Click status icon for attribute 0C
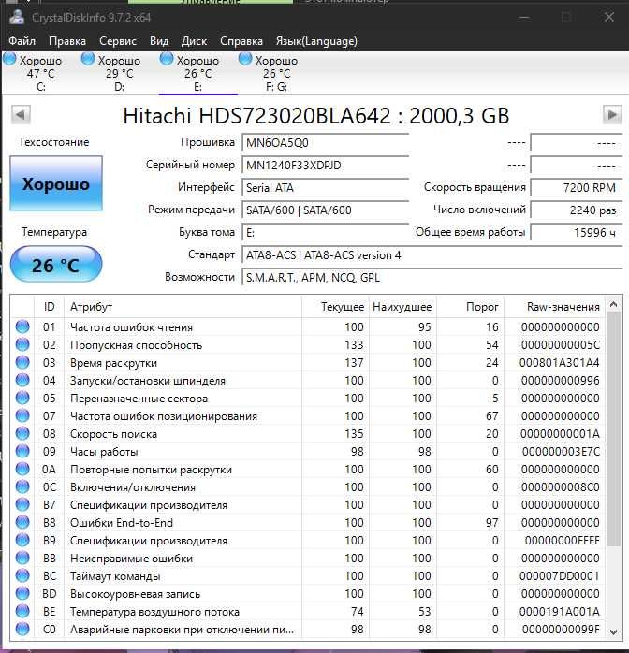629x653 pixels. (22, 486)
